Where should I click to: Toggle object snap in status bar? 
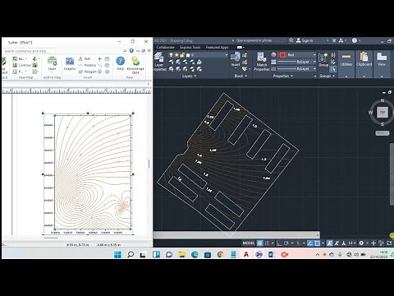(x=317, y=243)
